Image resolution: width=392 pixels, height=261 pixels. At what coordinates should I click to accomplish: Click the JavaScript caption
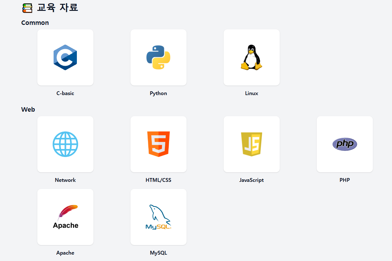point(252,180)
